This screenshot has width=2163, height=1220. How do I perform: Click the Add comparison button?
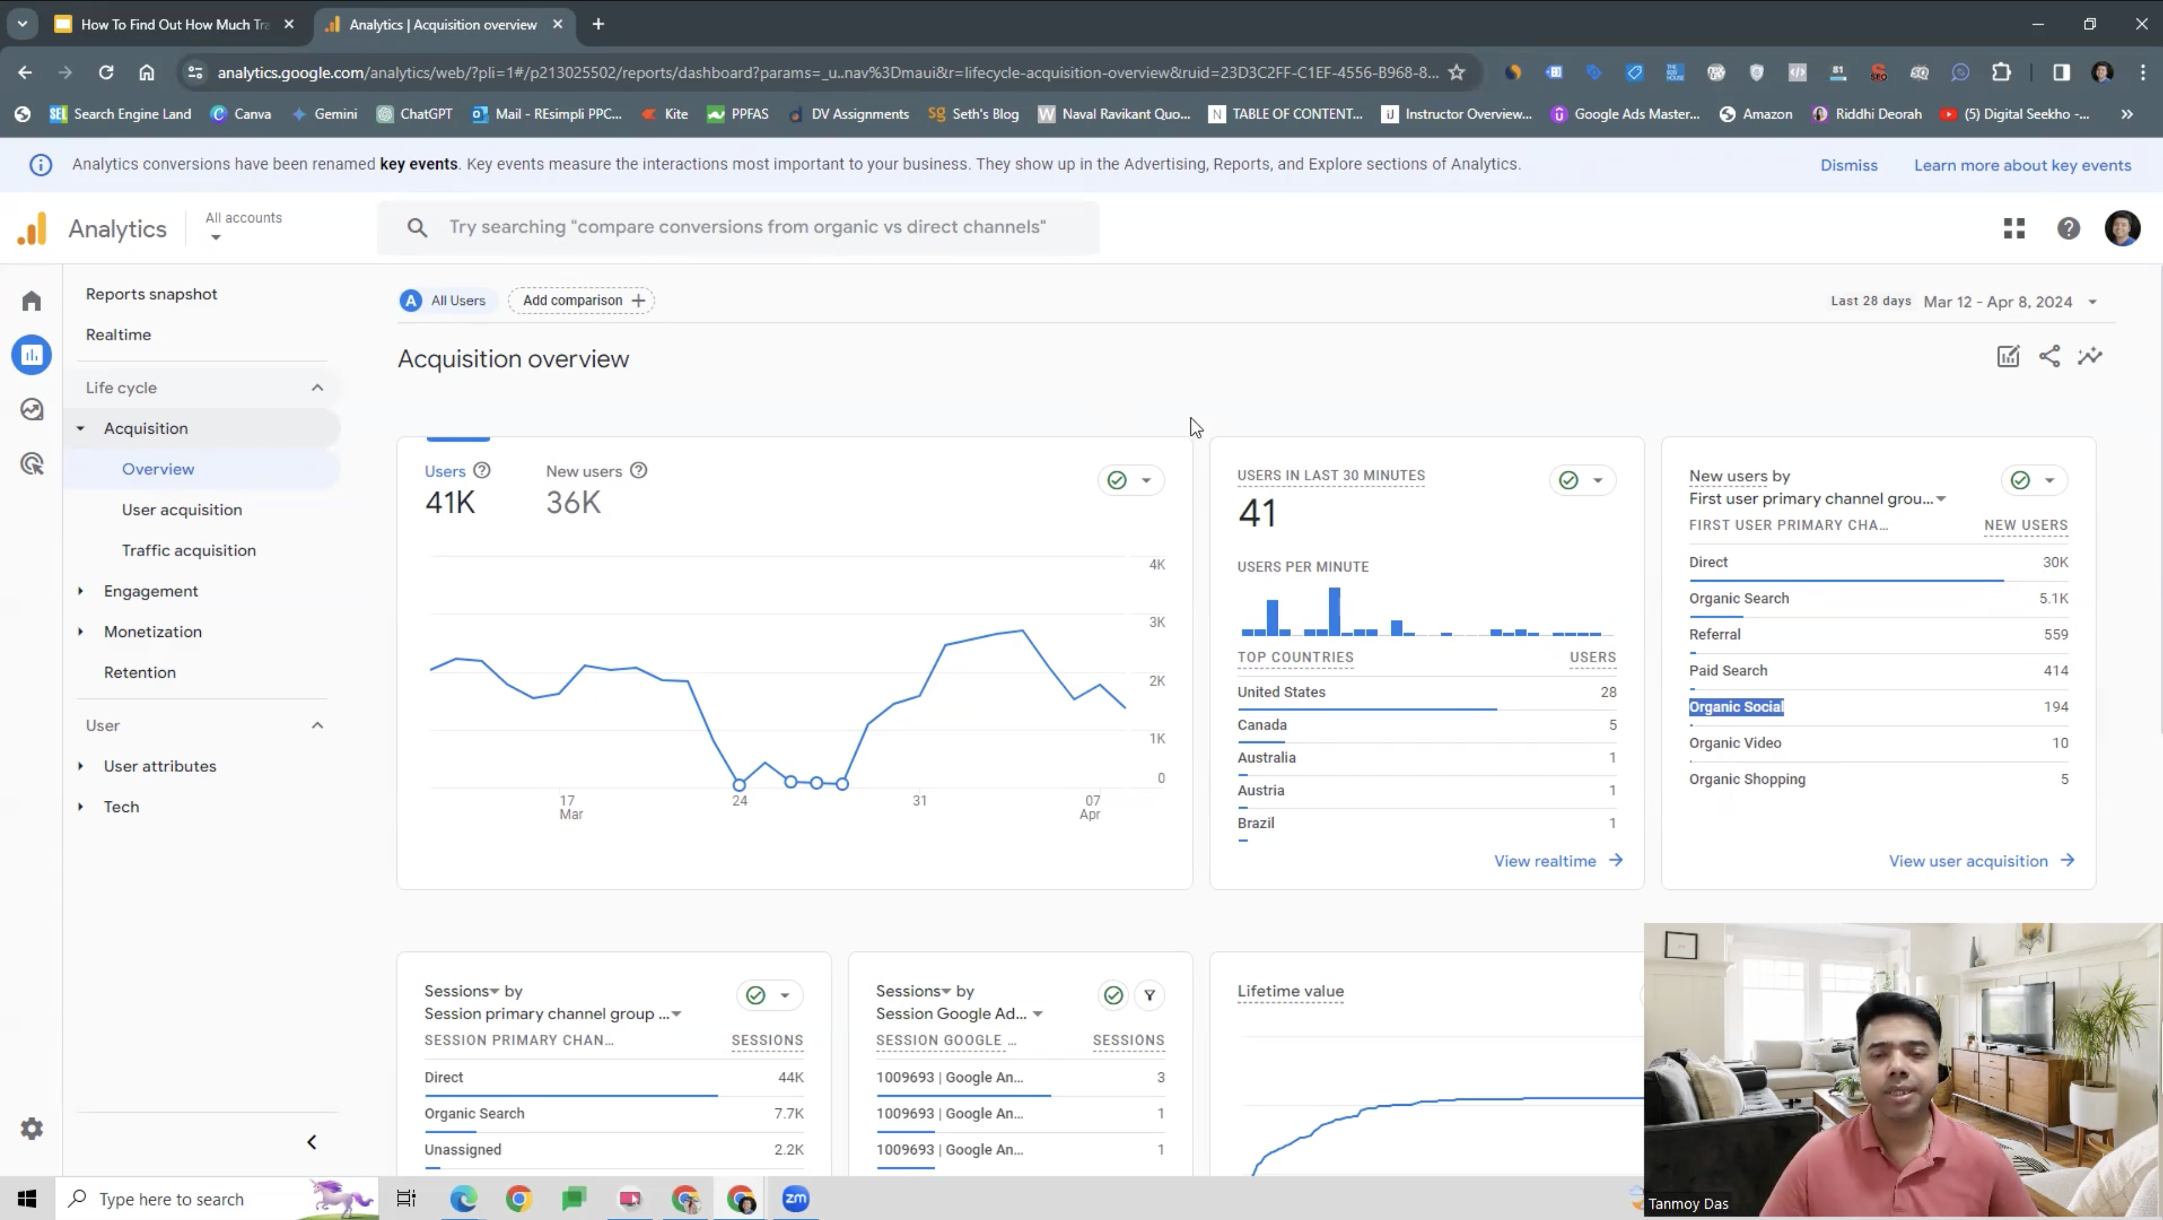[x=582, y=301]
